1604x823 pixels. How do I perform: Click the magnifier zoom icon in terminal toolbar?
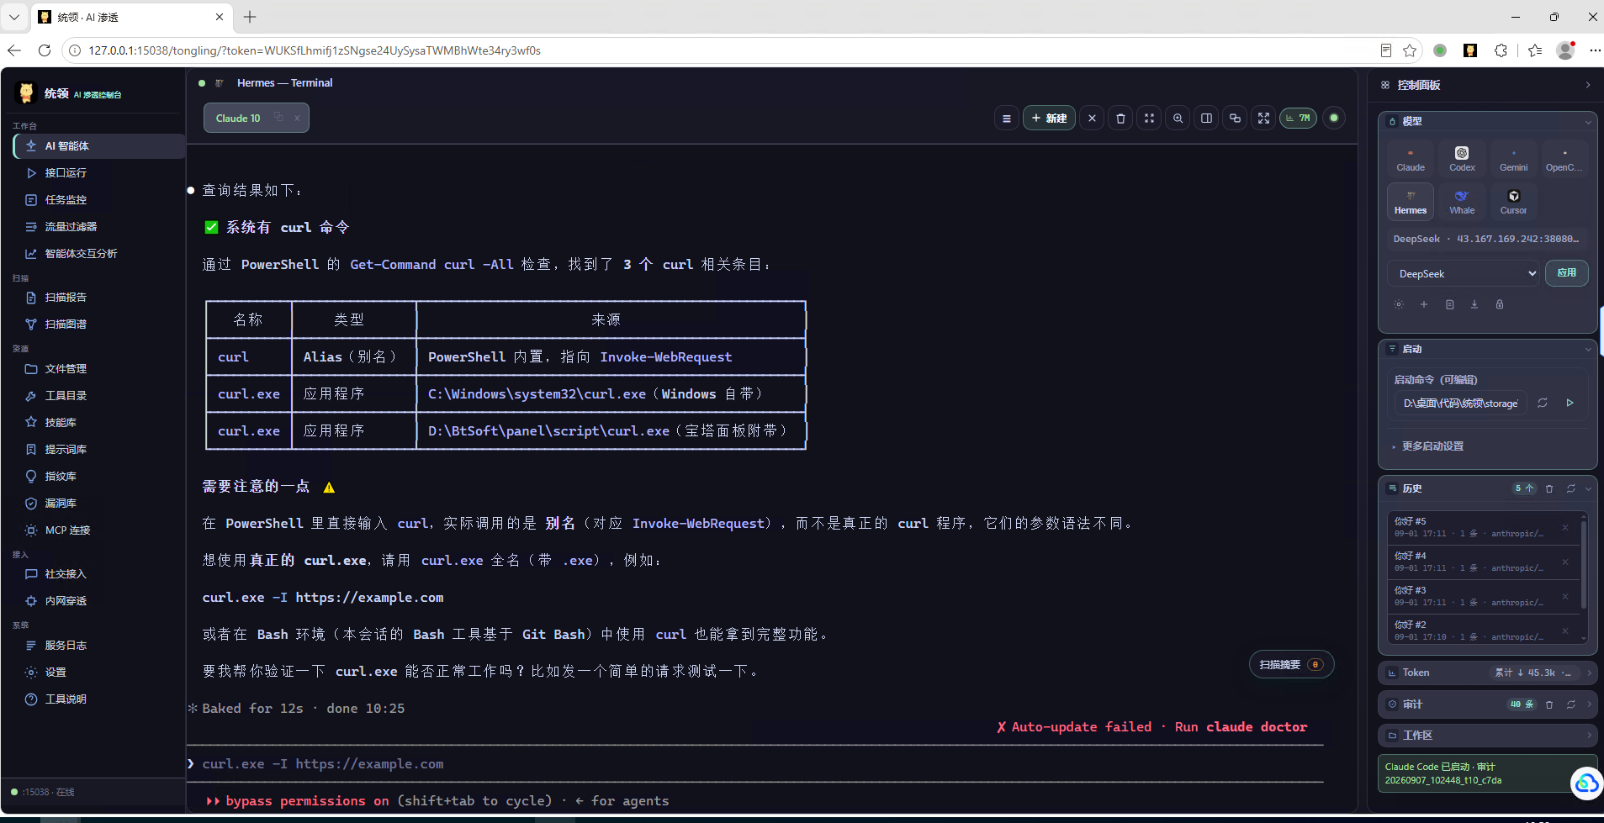pyautogui.click(x=1178, y=119)
